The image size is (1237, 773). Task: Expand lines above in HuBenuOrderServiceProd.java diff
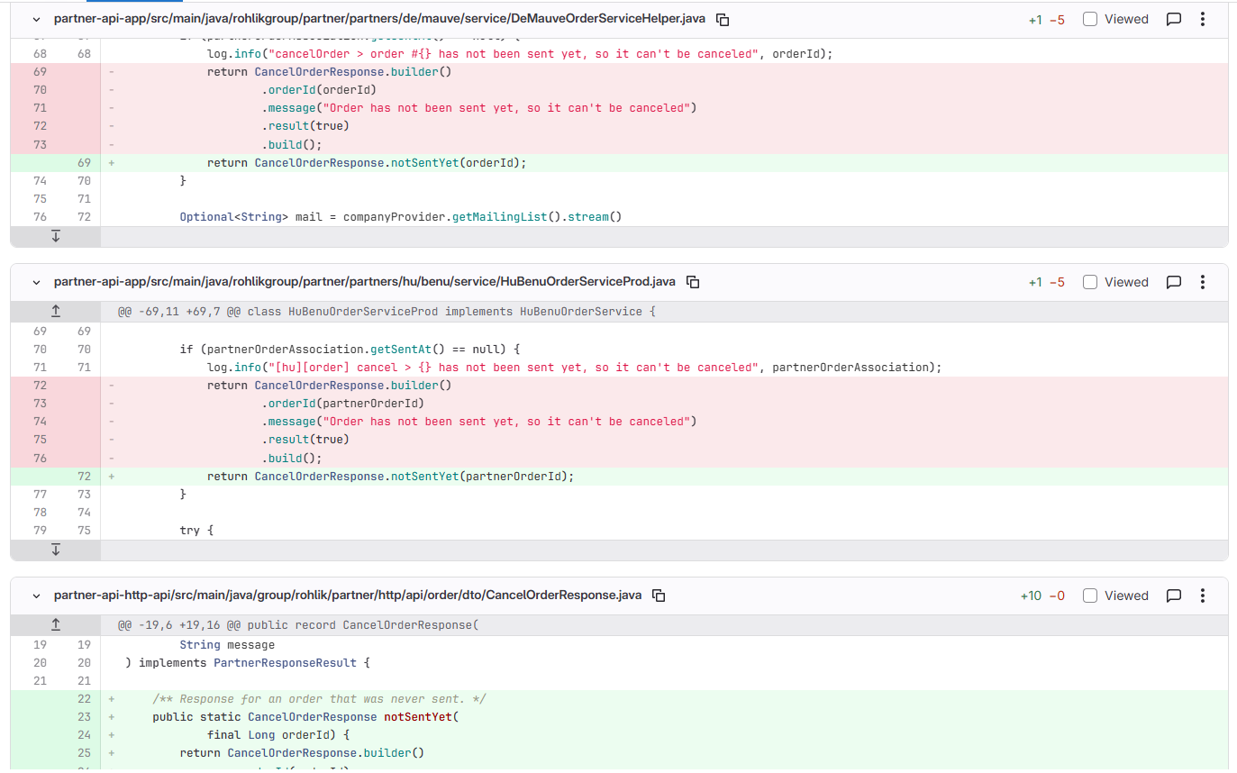[x=56, y=311]
